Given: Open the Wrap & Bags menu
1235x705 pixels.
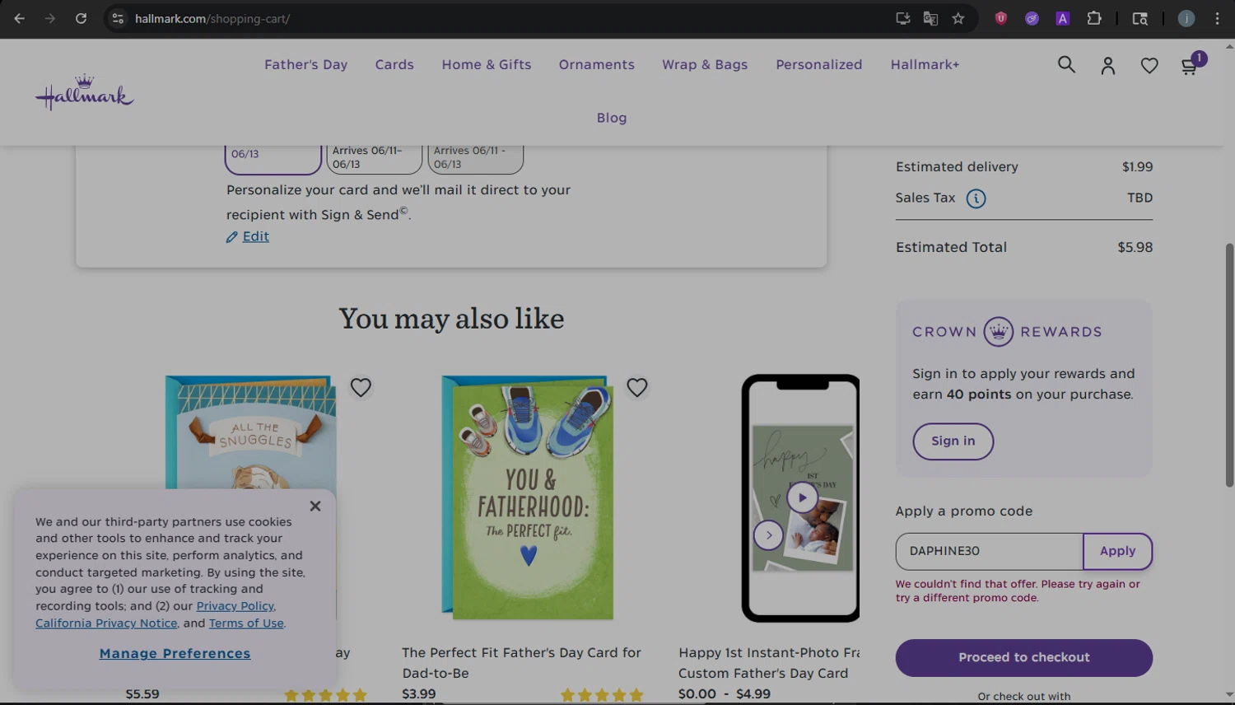Looking at the screenshot, I should tap(705, 64).
